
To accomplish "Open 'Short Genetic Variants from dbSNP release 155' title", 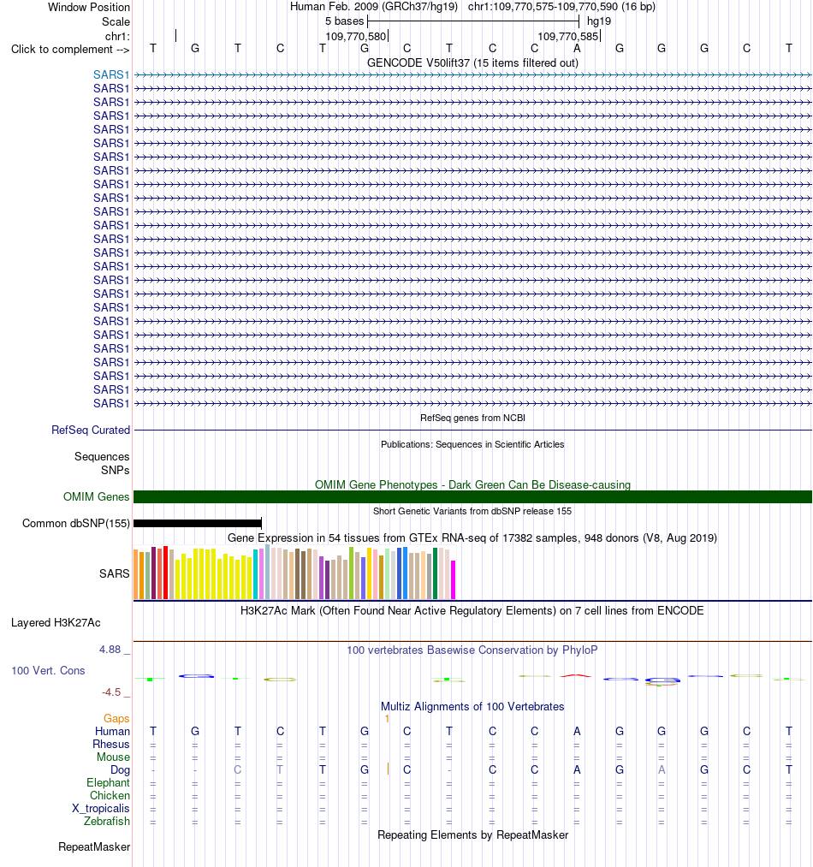I will tap(472, 512).
